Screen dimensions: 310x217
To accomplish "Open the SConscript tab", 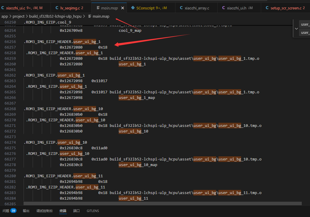I will point(151,8).
